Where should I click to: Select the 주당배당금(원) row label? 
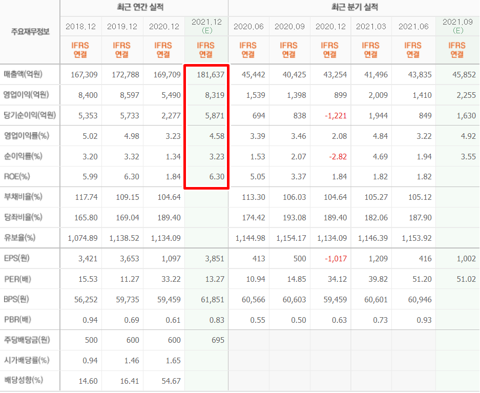[x=27, y=340]
